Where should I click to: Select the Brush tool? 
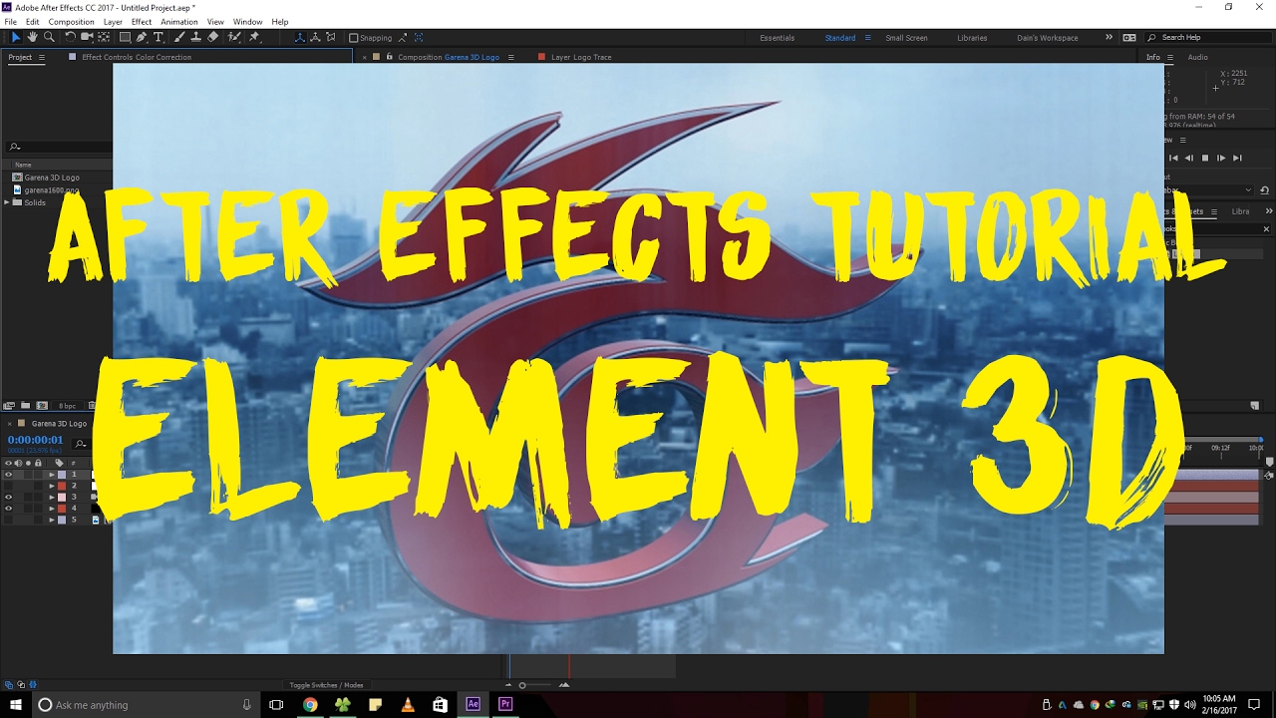coord(178,37)
